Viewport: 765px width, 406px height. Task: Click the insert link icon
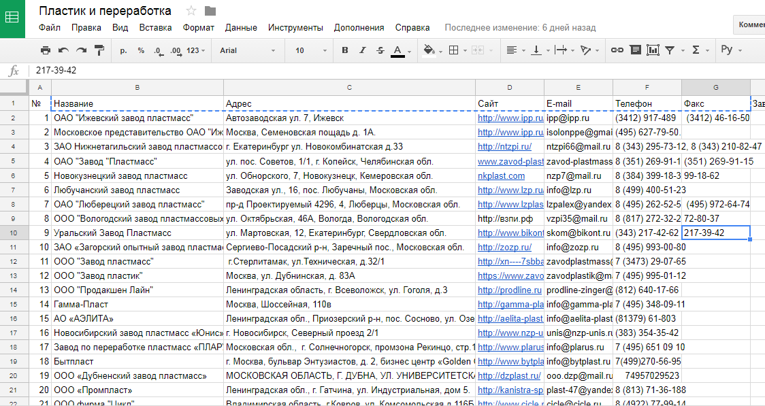[x=617, y=50]
